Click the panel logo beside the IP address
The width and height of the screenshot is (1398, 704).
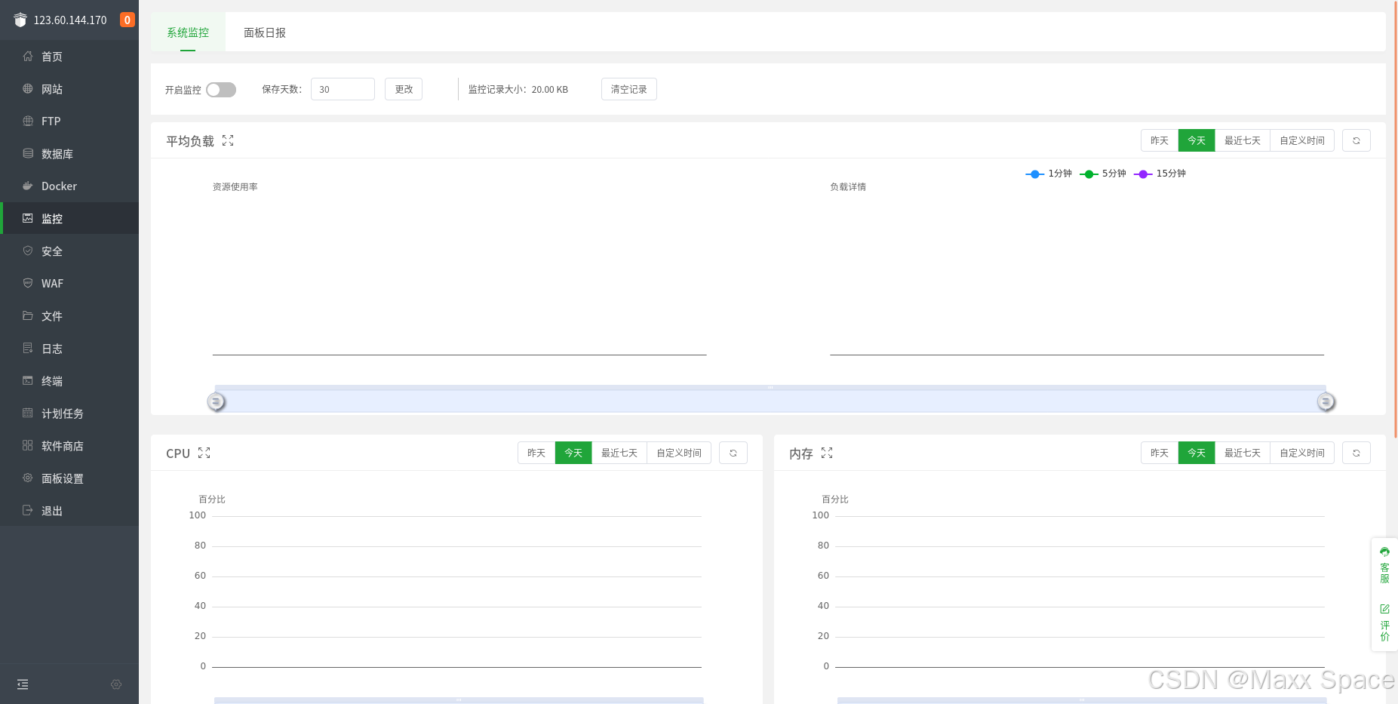(20, 20)
